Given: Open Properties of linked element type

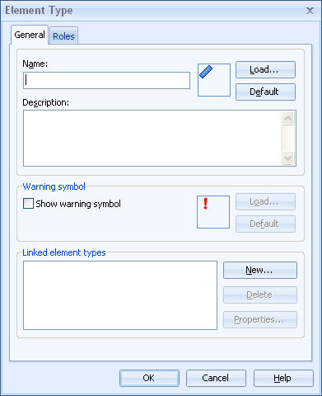Looking at the screenshot, I should pos(260,319).
